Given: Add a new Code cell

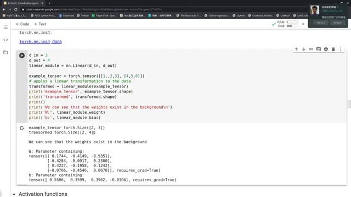Looking at the screenshot, I should 22,24.
